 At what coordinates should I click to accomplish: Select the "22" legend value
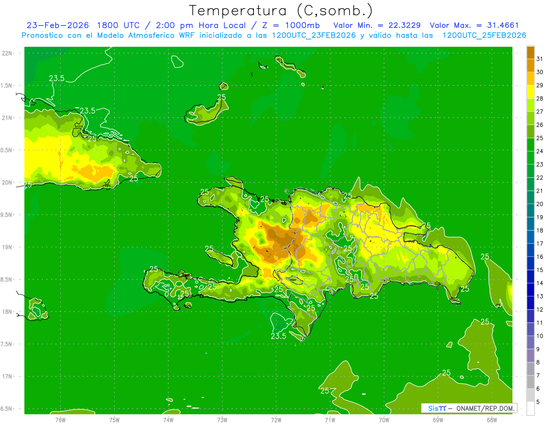[x=540, y=178]
